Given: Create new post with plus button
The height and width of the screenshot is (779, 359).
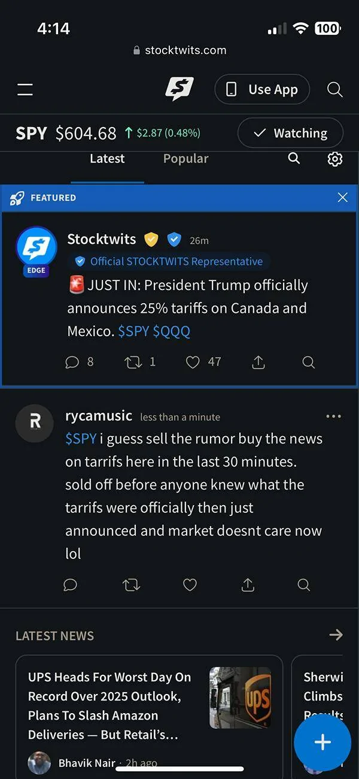Looking at the screenshot, I should tap(323, 742).
